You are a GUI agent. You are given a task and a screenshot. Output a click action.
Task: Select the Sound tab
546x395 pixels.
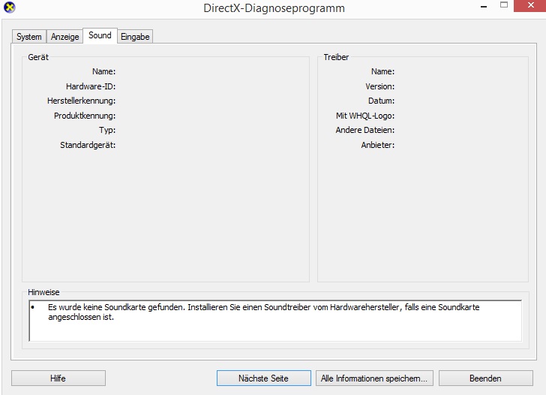click(x=100, y=35)
